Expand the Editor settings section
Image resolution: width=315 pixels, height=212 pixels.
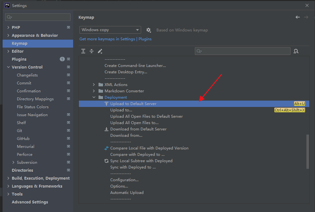pyautogui.click(x=8, y=51)
